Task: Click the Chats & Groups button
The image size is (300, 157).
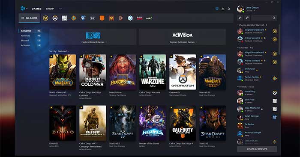Action: [257, 149]
